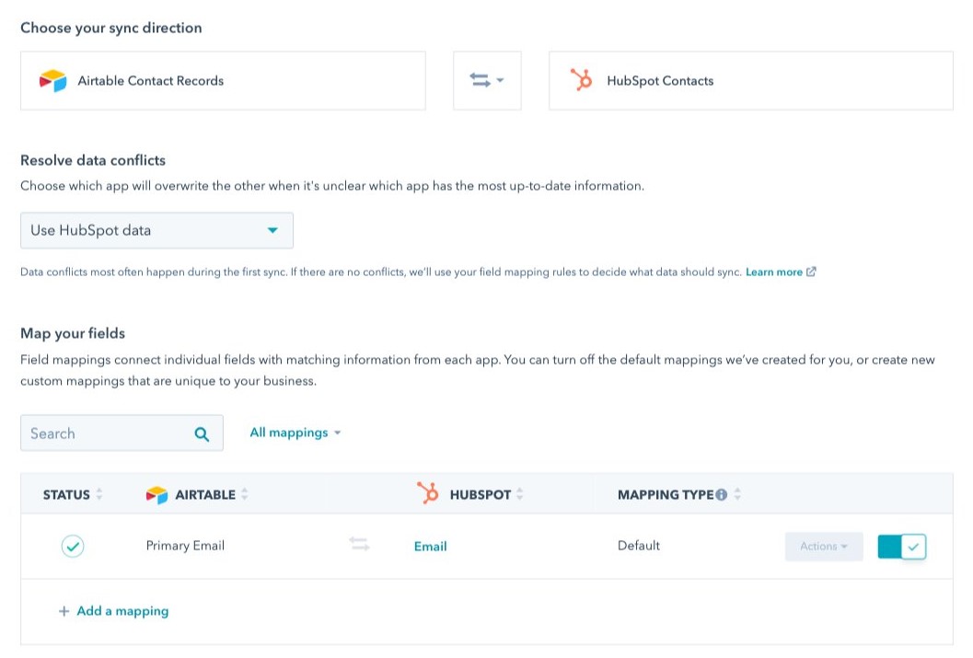Screen dimensions: 973x658
Task: Open the Use HubSpot data dropdown
Action: [x=157, y=231]
